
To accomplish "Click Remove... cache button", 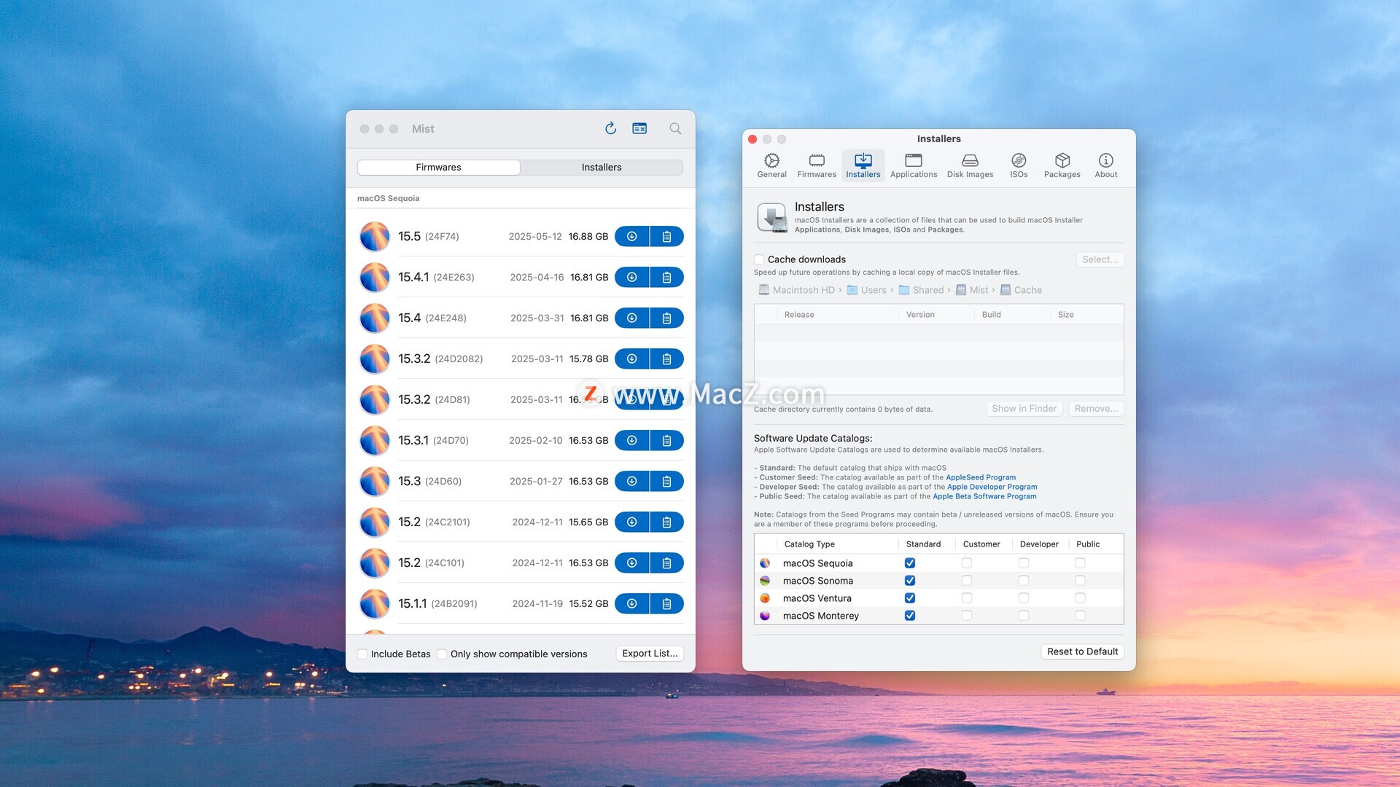I will [x=1096, y=408].
